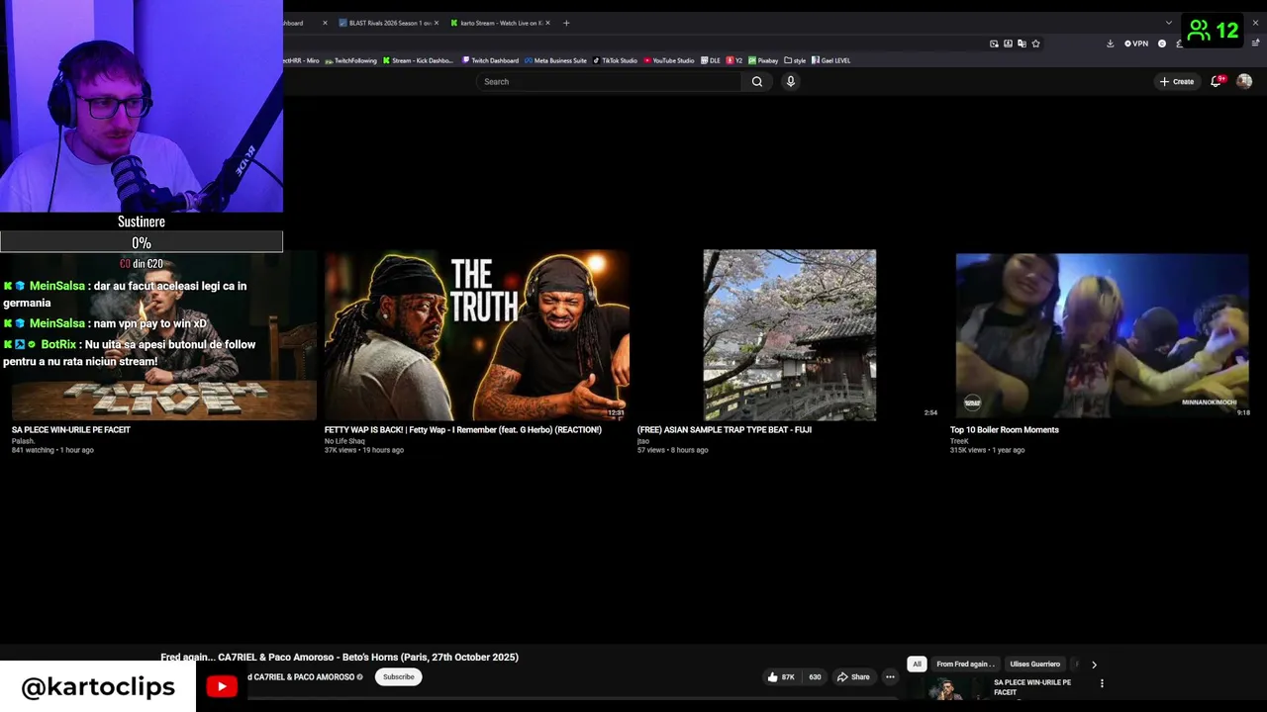Subscribe to CA7RIEL & PACO AMOROSO channel

[x=399, y=677]
